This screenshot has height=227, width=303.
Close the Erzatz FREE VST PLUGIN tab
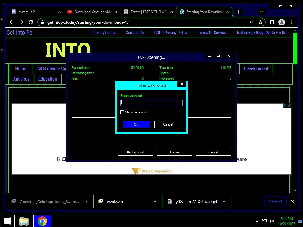tap(171, 12)
